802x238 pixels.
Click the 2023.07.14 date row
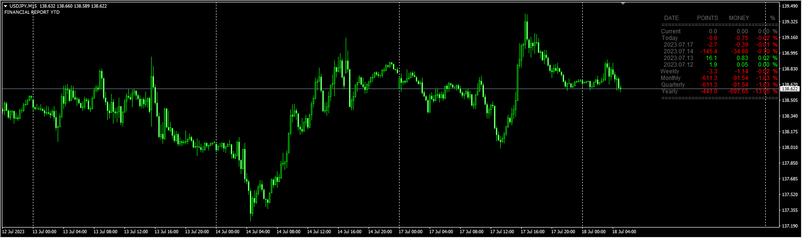(678, 51)
